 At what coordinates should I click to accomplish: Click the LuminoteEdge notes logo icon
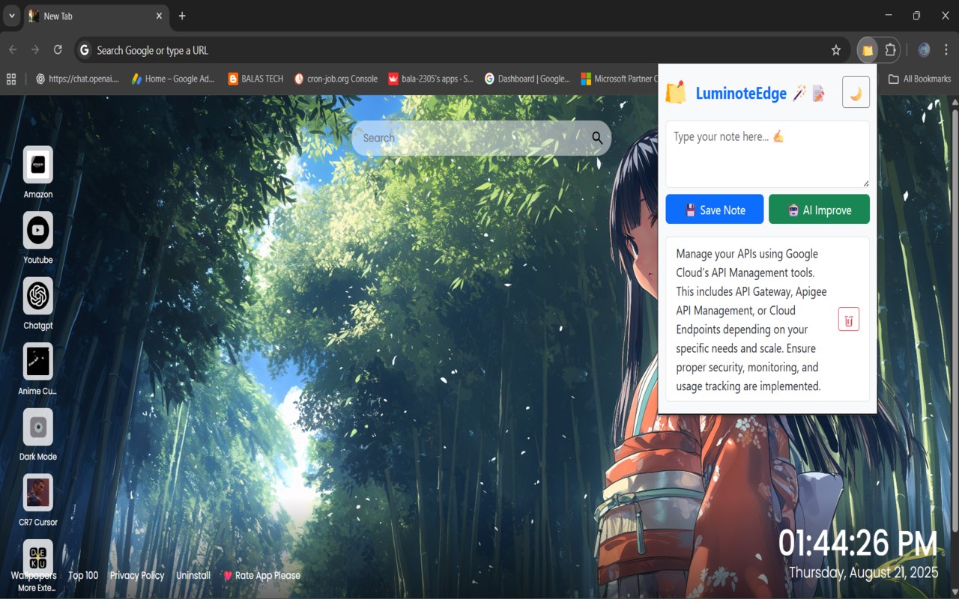tap(676, 93)
